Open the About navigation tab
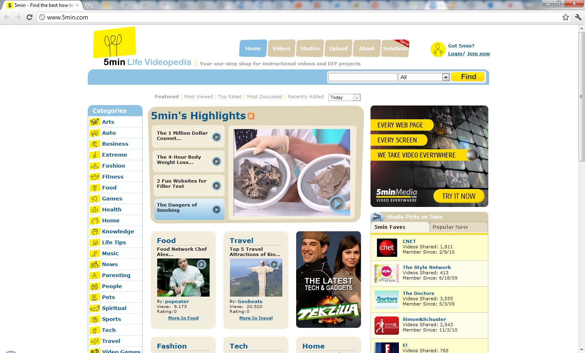The image size is (585, 353). coord(367,48)
